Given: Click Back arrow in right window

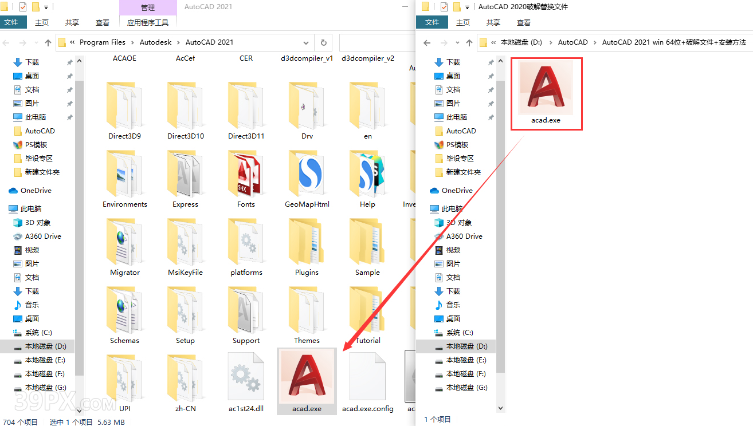Looking at the screenshot, I should click(x=427, y=42).
